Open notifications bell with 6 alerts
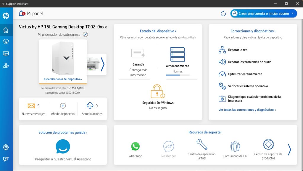 coord(22,14)
